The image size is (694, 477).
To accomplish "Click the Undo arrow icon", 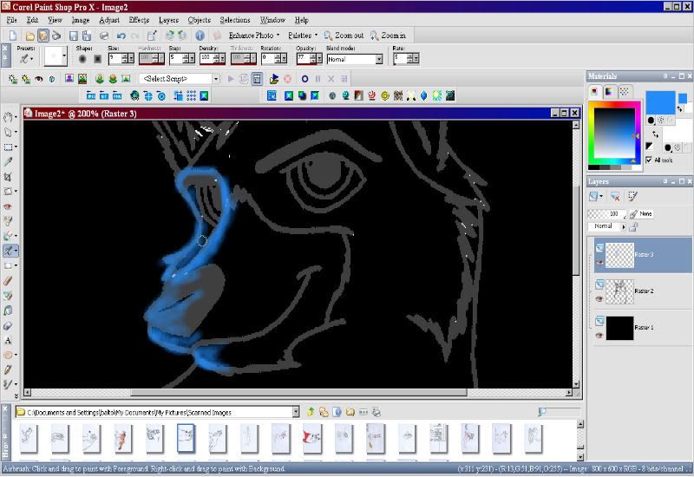I will tap(121, 36).
